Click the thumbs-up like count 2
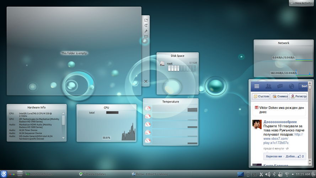Viewport: 316px width, 178px height. click(301, 156)
